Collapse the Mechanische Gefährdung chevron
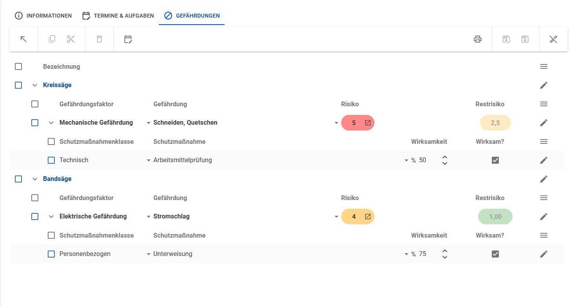Viewport: 572px width, 306px height. (x=51, y=123)
